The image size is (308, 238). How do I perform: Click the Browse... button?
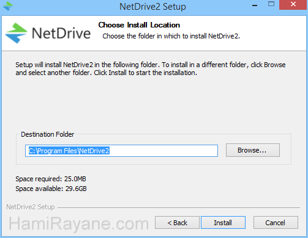253,150
